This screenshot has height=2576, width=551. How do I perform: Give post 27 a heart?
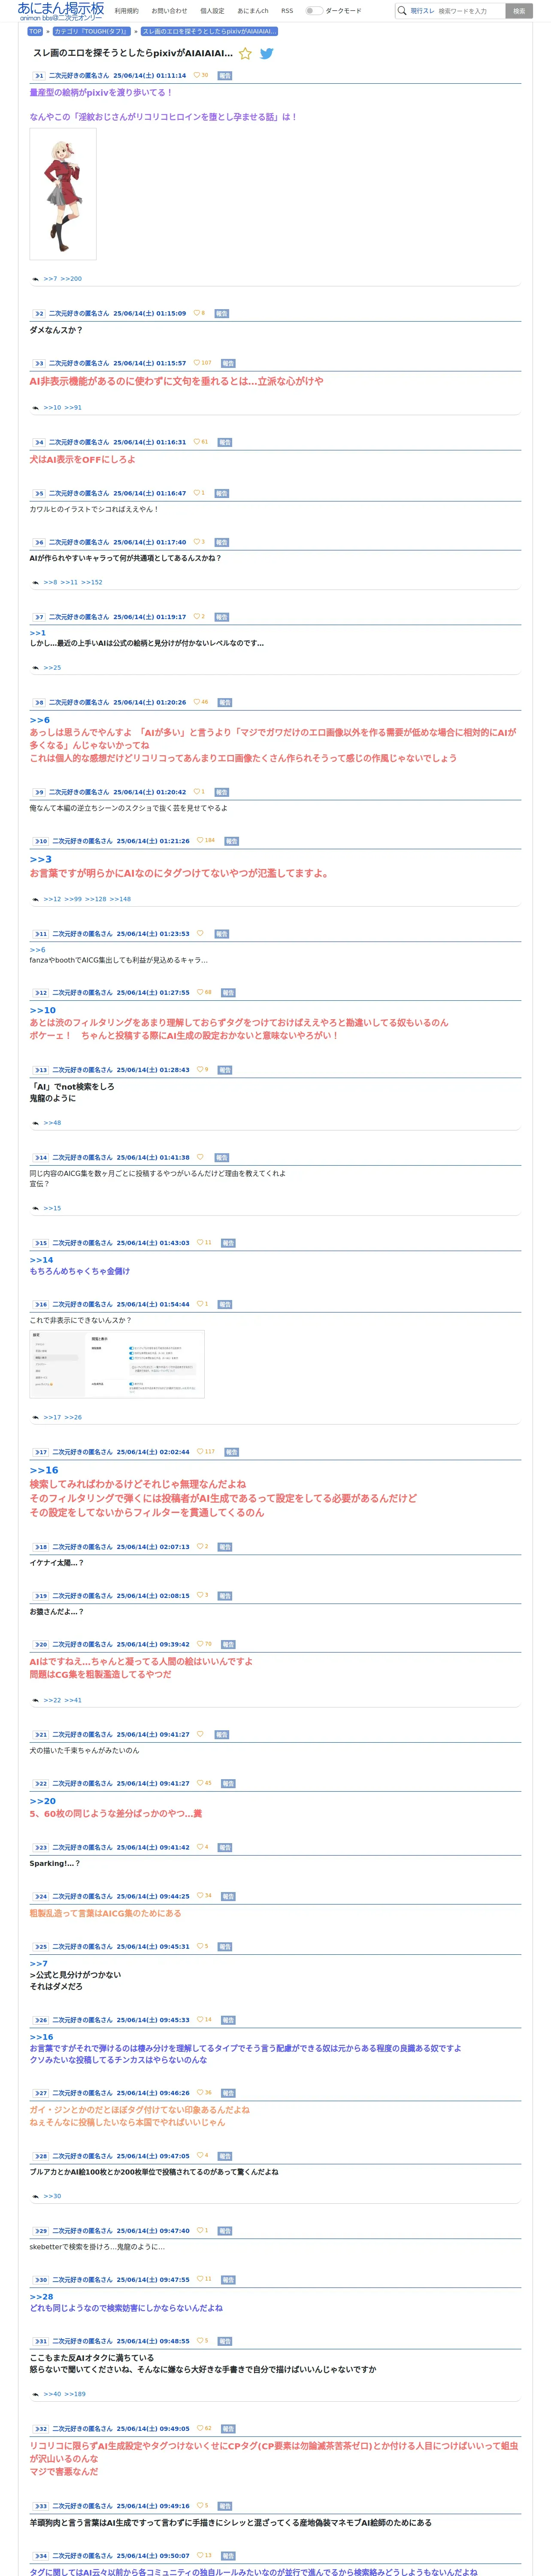coord(200,2093)
